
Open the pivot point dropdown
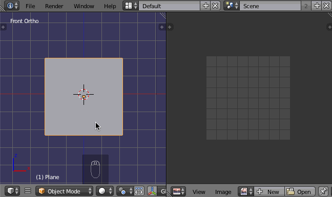pos(125,191)
